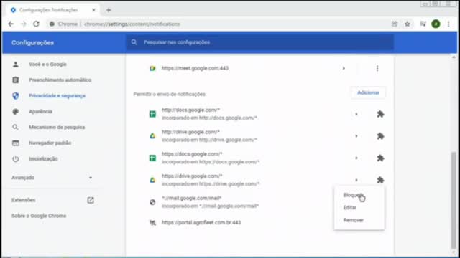
Task: Click Adicionar button
Action: pyautogui.click(x=368, y=92)
